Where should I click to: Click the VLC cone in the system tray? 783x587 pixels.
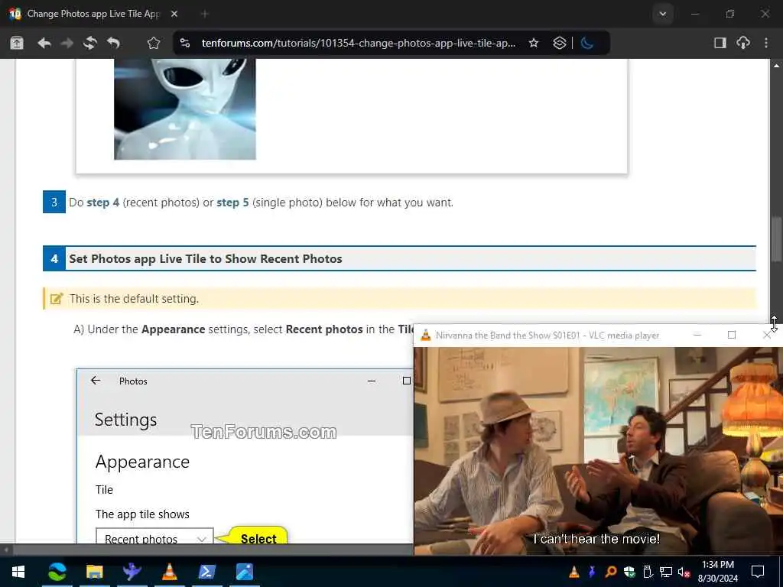coord(574,572)
